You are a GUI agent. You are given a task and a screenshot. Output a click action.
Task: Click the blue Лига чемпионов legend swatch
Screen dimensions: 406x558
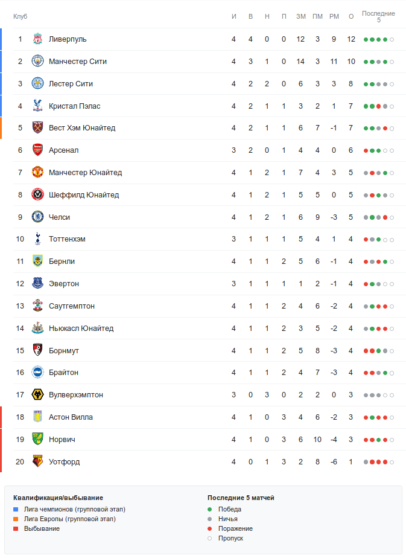pos(16,509)
